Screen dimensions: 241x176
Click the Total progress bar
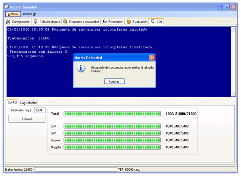click(x=112, y=114)
